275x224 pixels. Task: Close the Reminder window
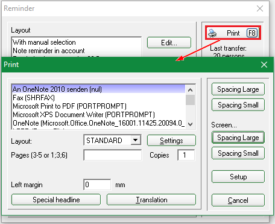pos(260,8)
